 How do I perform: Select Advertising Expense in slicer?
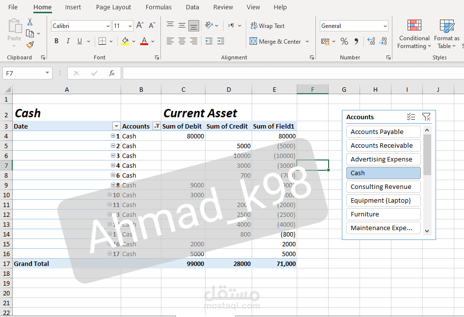click(x=383, y=159)
